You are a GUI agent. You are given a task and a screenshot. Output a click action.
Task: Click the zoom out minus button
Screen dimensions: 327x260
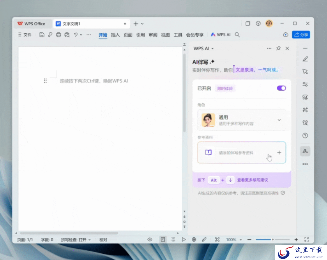tap(249, 240)
